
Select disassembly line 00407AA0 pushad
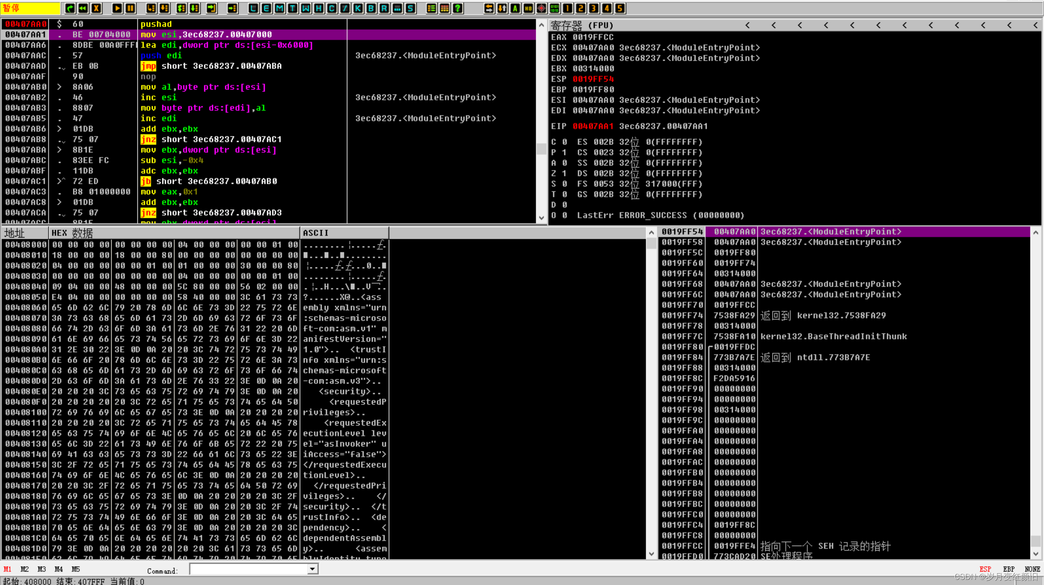268,24
